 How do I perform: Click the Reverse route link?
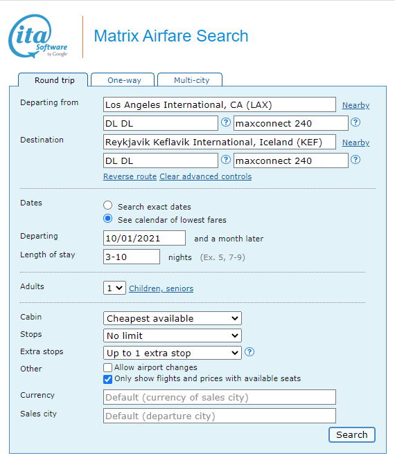click(x=130, y=176)
